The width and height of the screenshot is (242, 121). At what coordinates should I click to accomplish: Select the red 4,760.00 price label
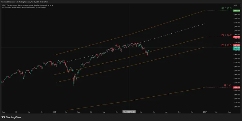pos(237,87)
